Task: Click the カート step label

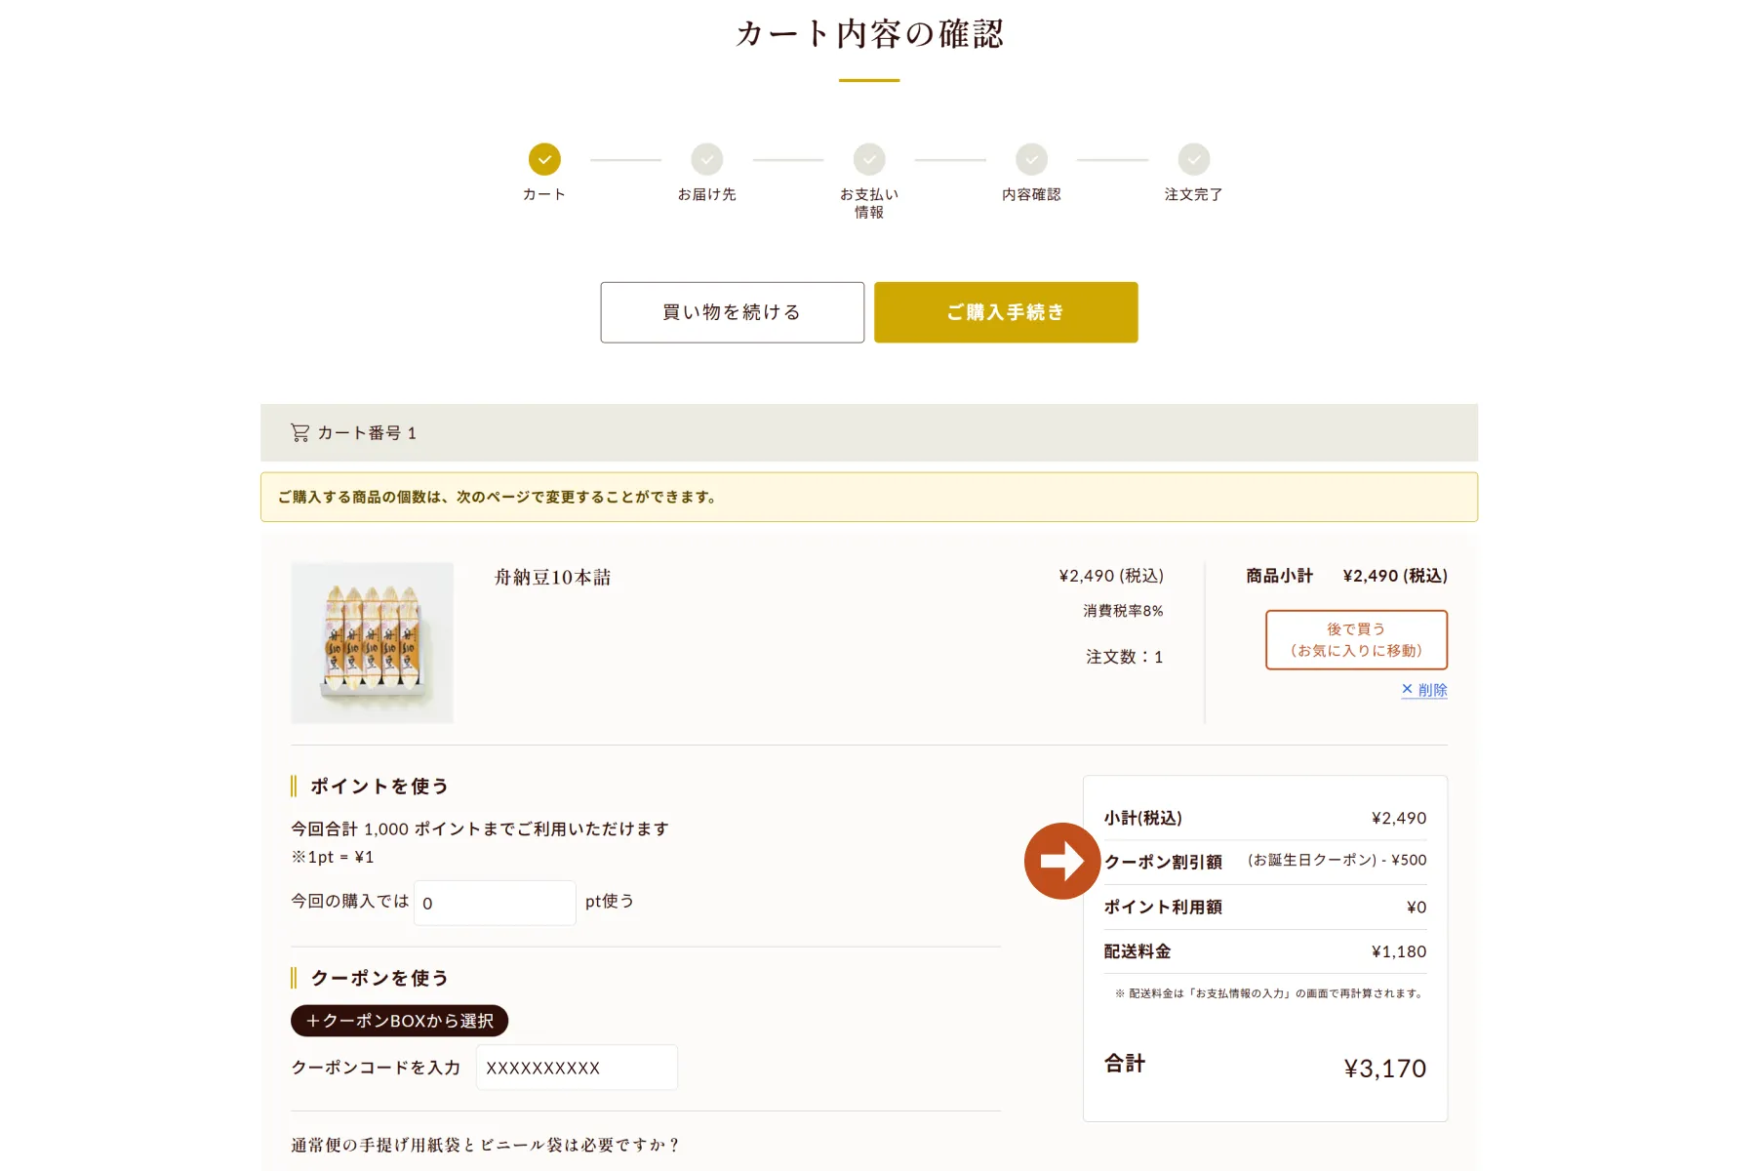Action: coord(544,194)
